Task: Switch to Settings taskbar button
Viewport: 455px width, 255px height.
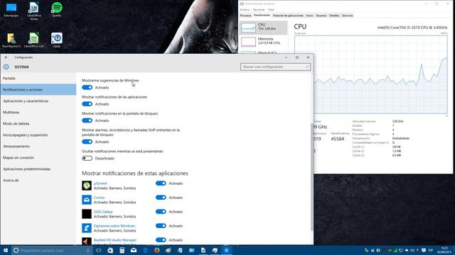Action: click(226, 250)
